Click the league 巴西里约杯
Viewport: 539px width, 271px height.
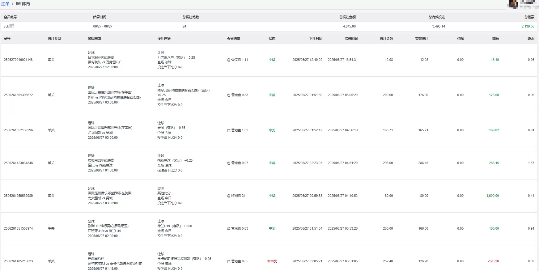click(96, 259)
